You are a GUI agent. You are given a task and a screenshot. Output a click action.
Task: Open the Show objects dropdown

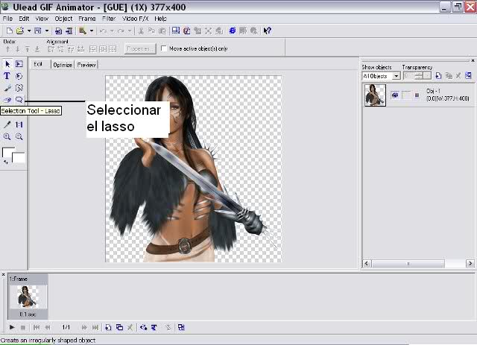[x=381, y=76]
